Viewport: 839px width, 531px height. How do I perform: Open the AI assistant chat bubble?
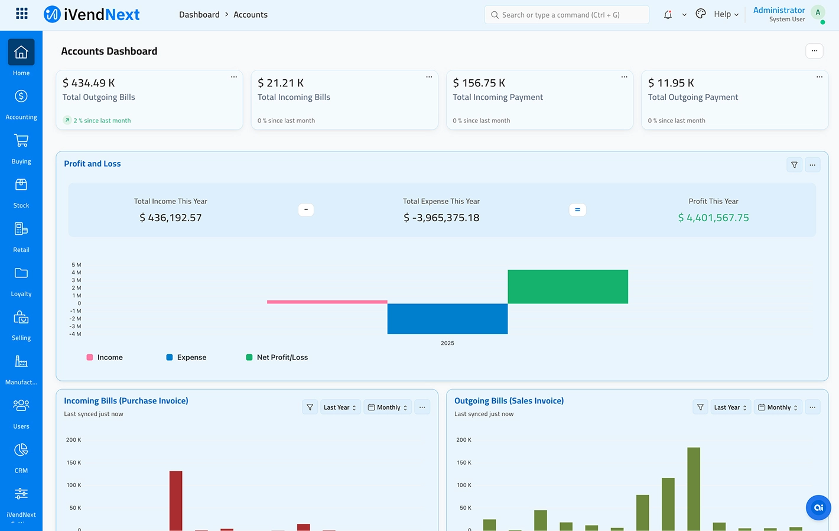[818, 507]
